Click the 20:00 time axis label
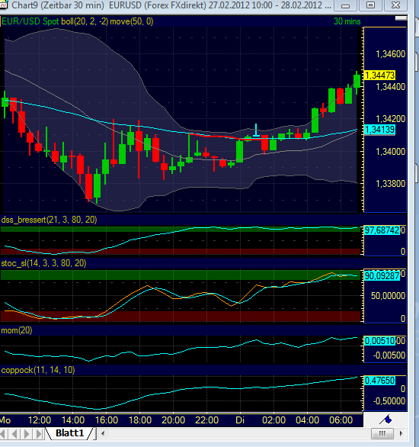 coord(174,420)
